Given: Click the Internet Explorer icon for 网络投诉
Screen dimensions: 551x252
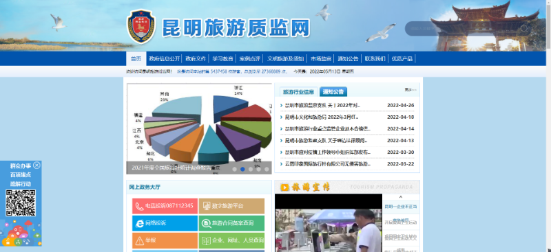Looking at the screenshot, I should coord(140,223).
